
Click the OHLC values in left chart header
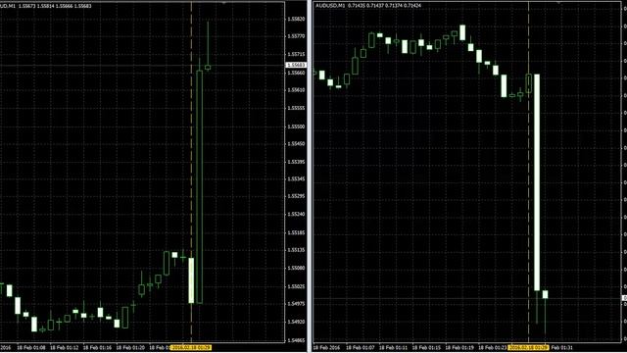[55, 6]
